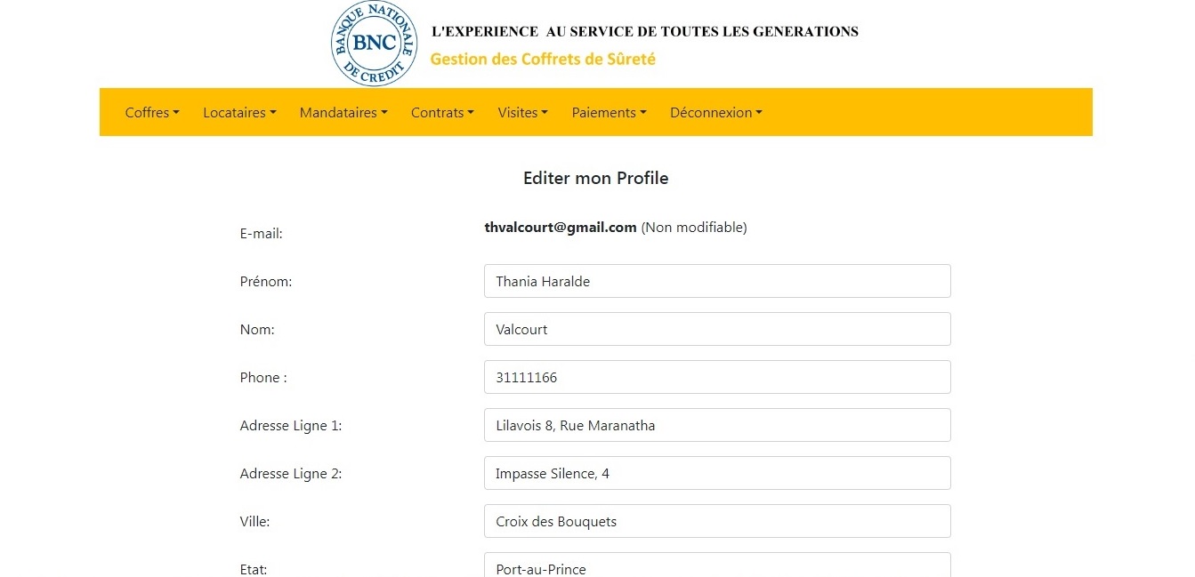
Task: Click the Etat field showing Port-au-Prince
Action: pos(716,566)
